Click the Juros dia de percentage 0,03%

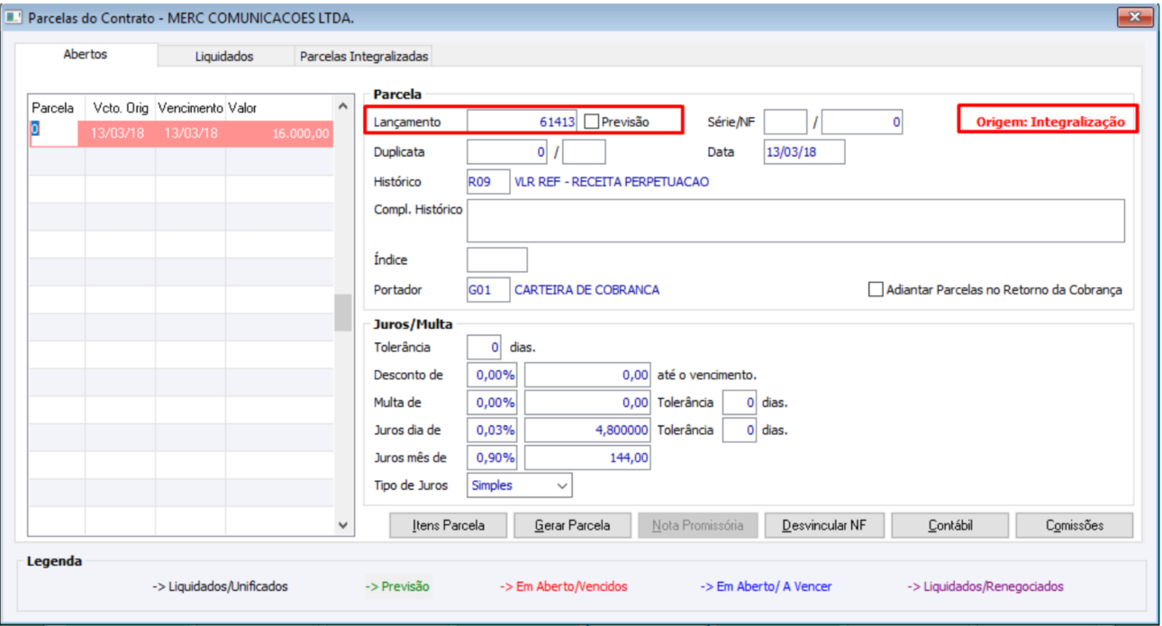[492, 431]
